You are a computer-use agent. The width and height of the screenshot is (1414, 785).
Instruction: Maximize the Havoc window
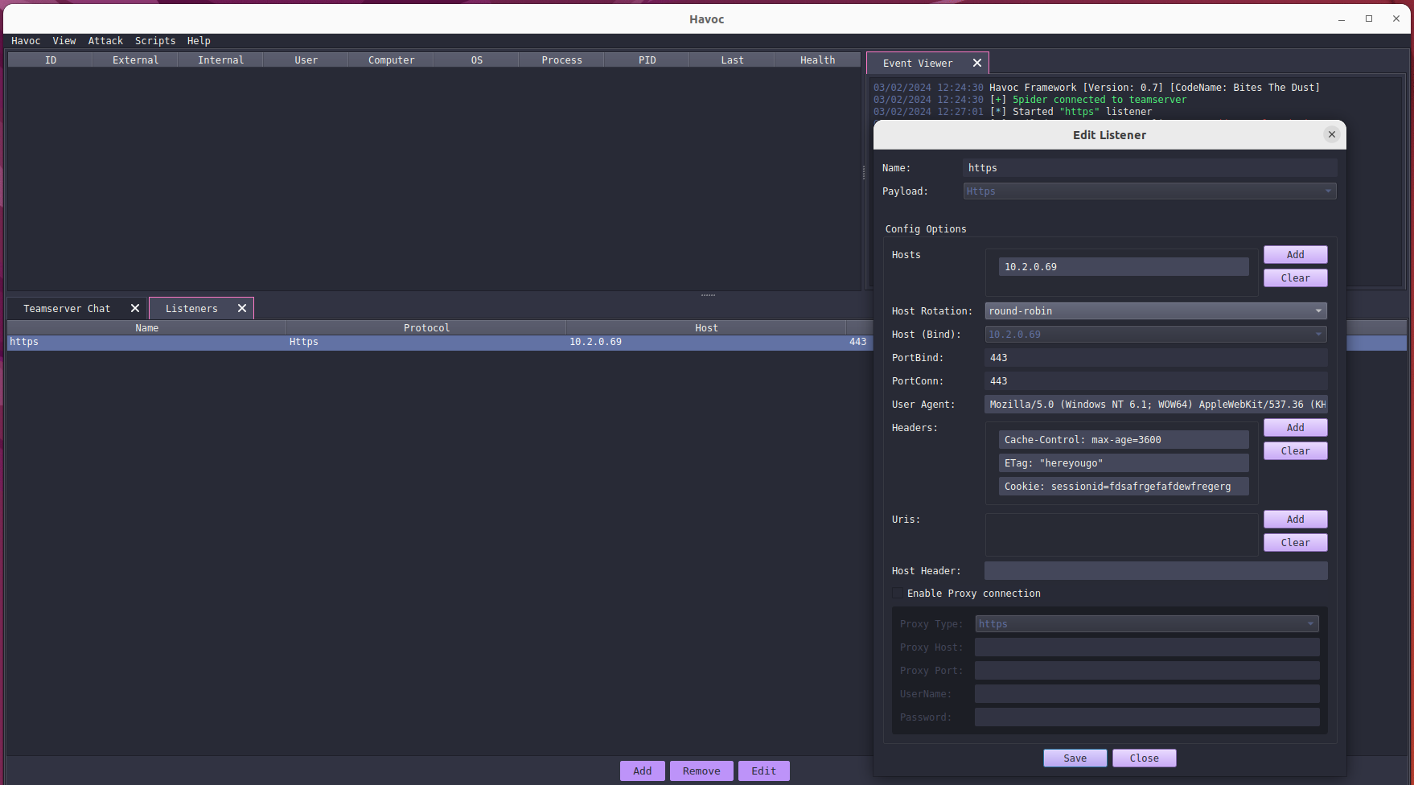pyautogui.click(x=1369, y=18)
